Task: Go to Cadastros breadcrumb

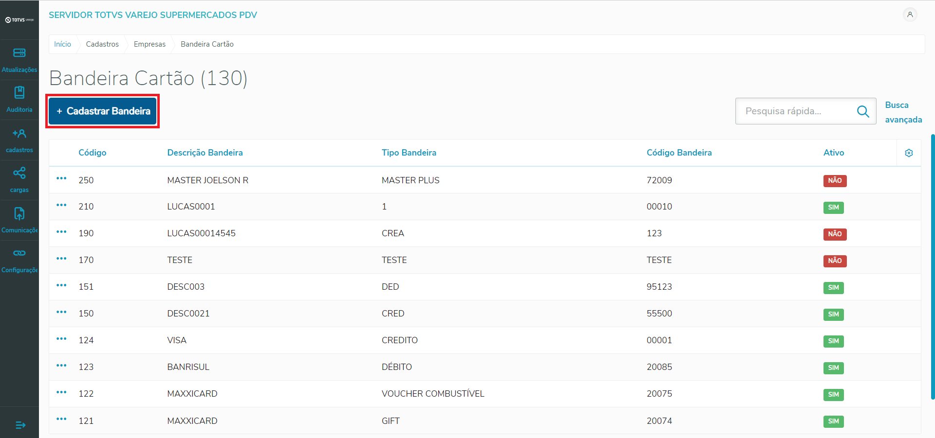Action: coord(102,44)
